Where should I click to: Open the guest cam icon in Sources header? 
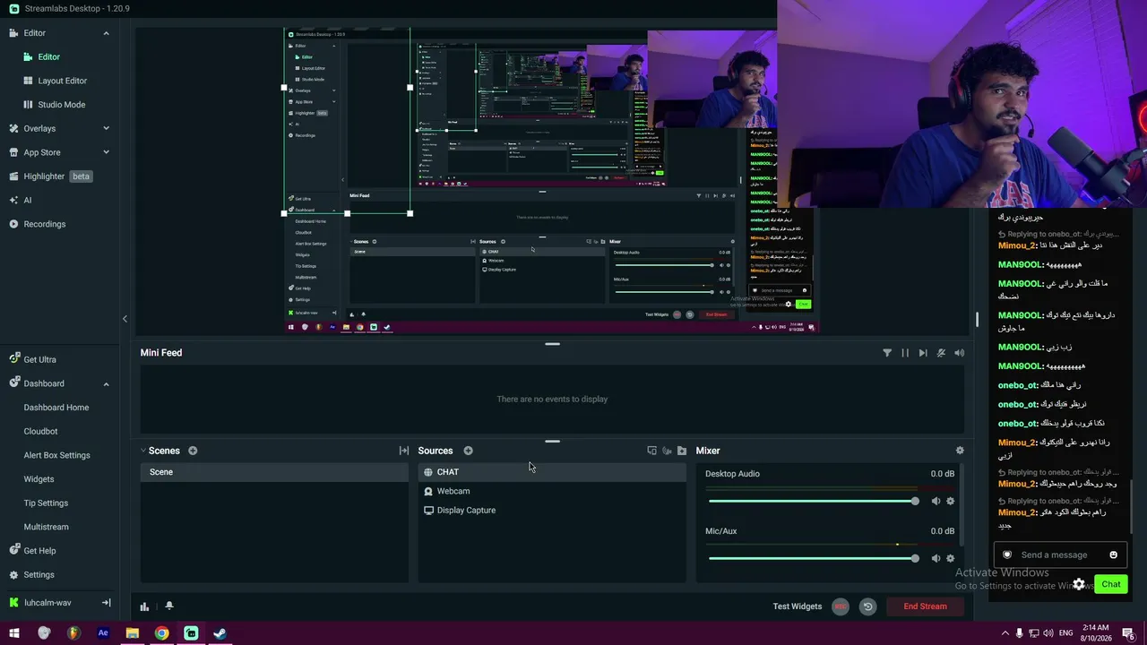tap(667, 451)
